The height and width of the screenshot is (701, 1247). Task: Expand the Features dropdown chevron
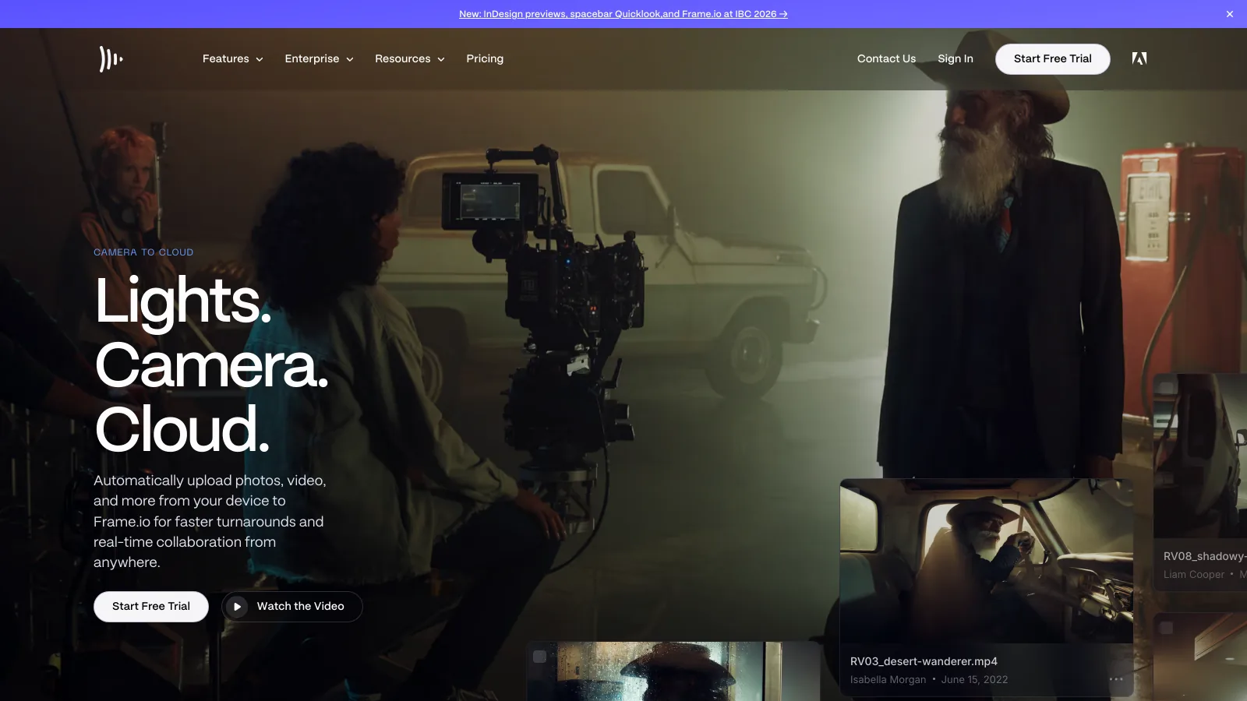(260, 59)
